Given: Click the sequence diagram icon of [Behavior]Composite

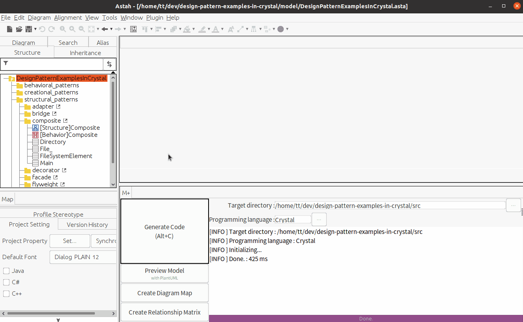Looking at the screenshot, I should (35, 135).
